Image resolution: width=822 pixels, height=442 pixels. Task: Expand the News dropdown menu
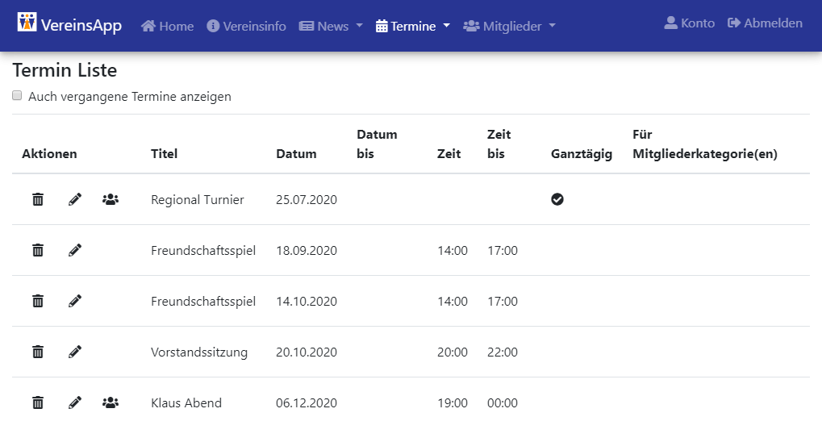[331, 26]
